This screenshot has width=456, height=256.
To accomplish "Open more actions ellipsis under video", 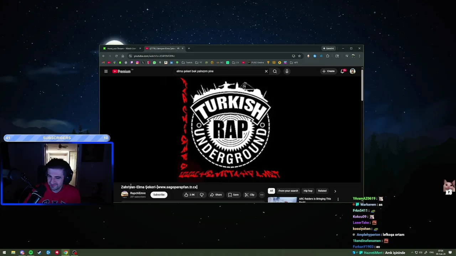I will [x=262, y=195].
